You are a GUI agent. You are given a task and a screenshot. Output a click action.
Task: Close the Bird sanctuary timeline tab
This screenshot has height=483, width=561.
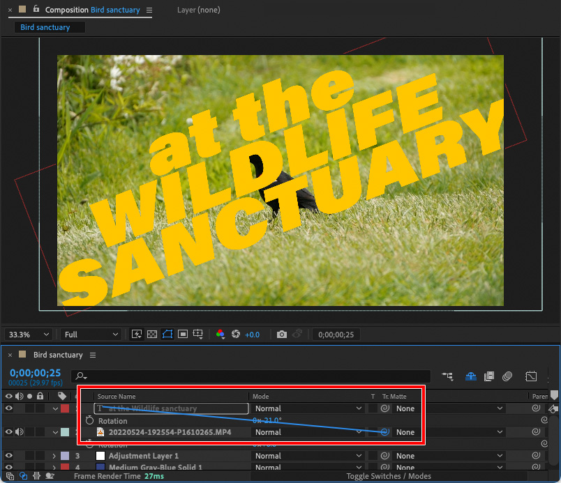pos(10,355)
